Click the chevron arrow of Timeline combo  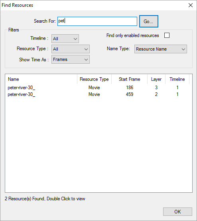coord(75,39)
